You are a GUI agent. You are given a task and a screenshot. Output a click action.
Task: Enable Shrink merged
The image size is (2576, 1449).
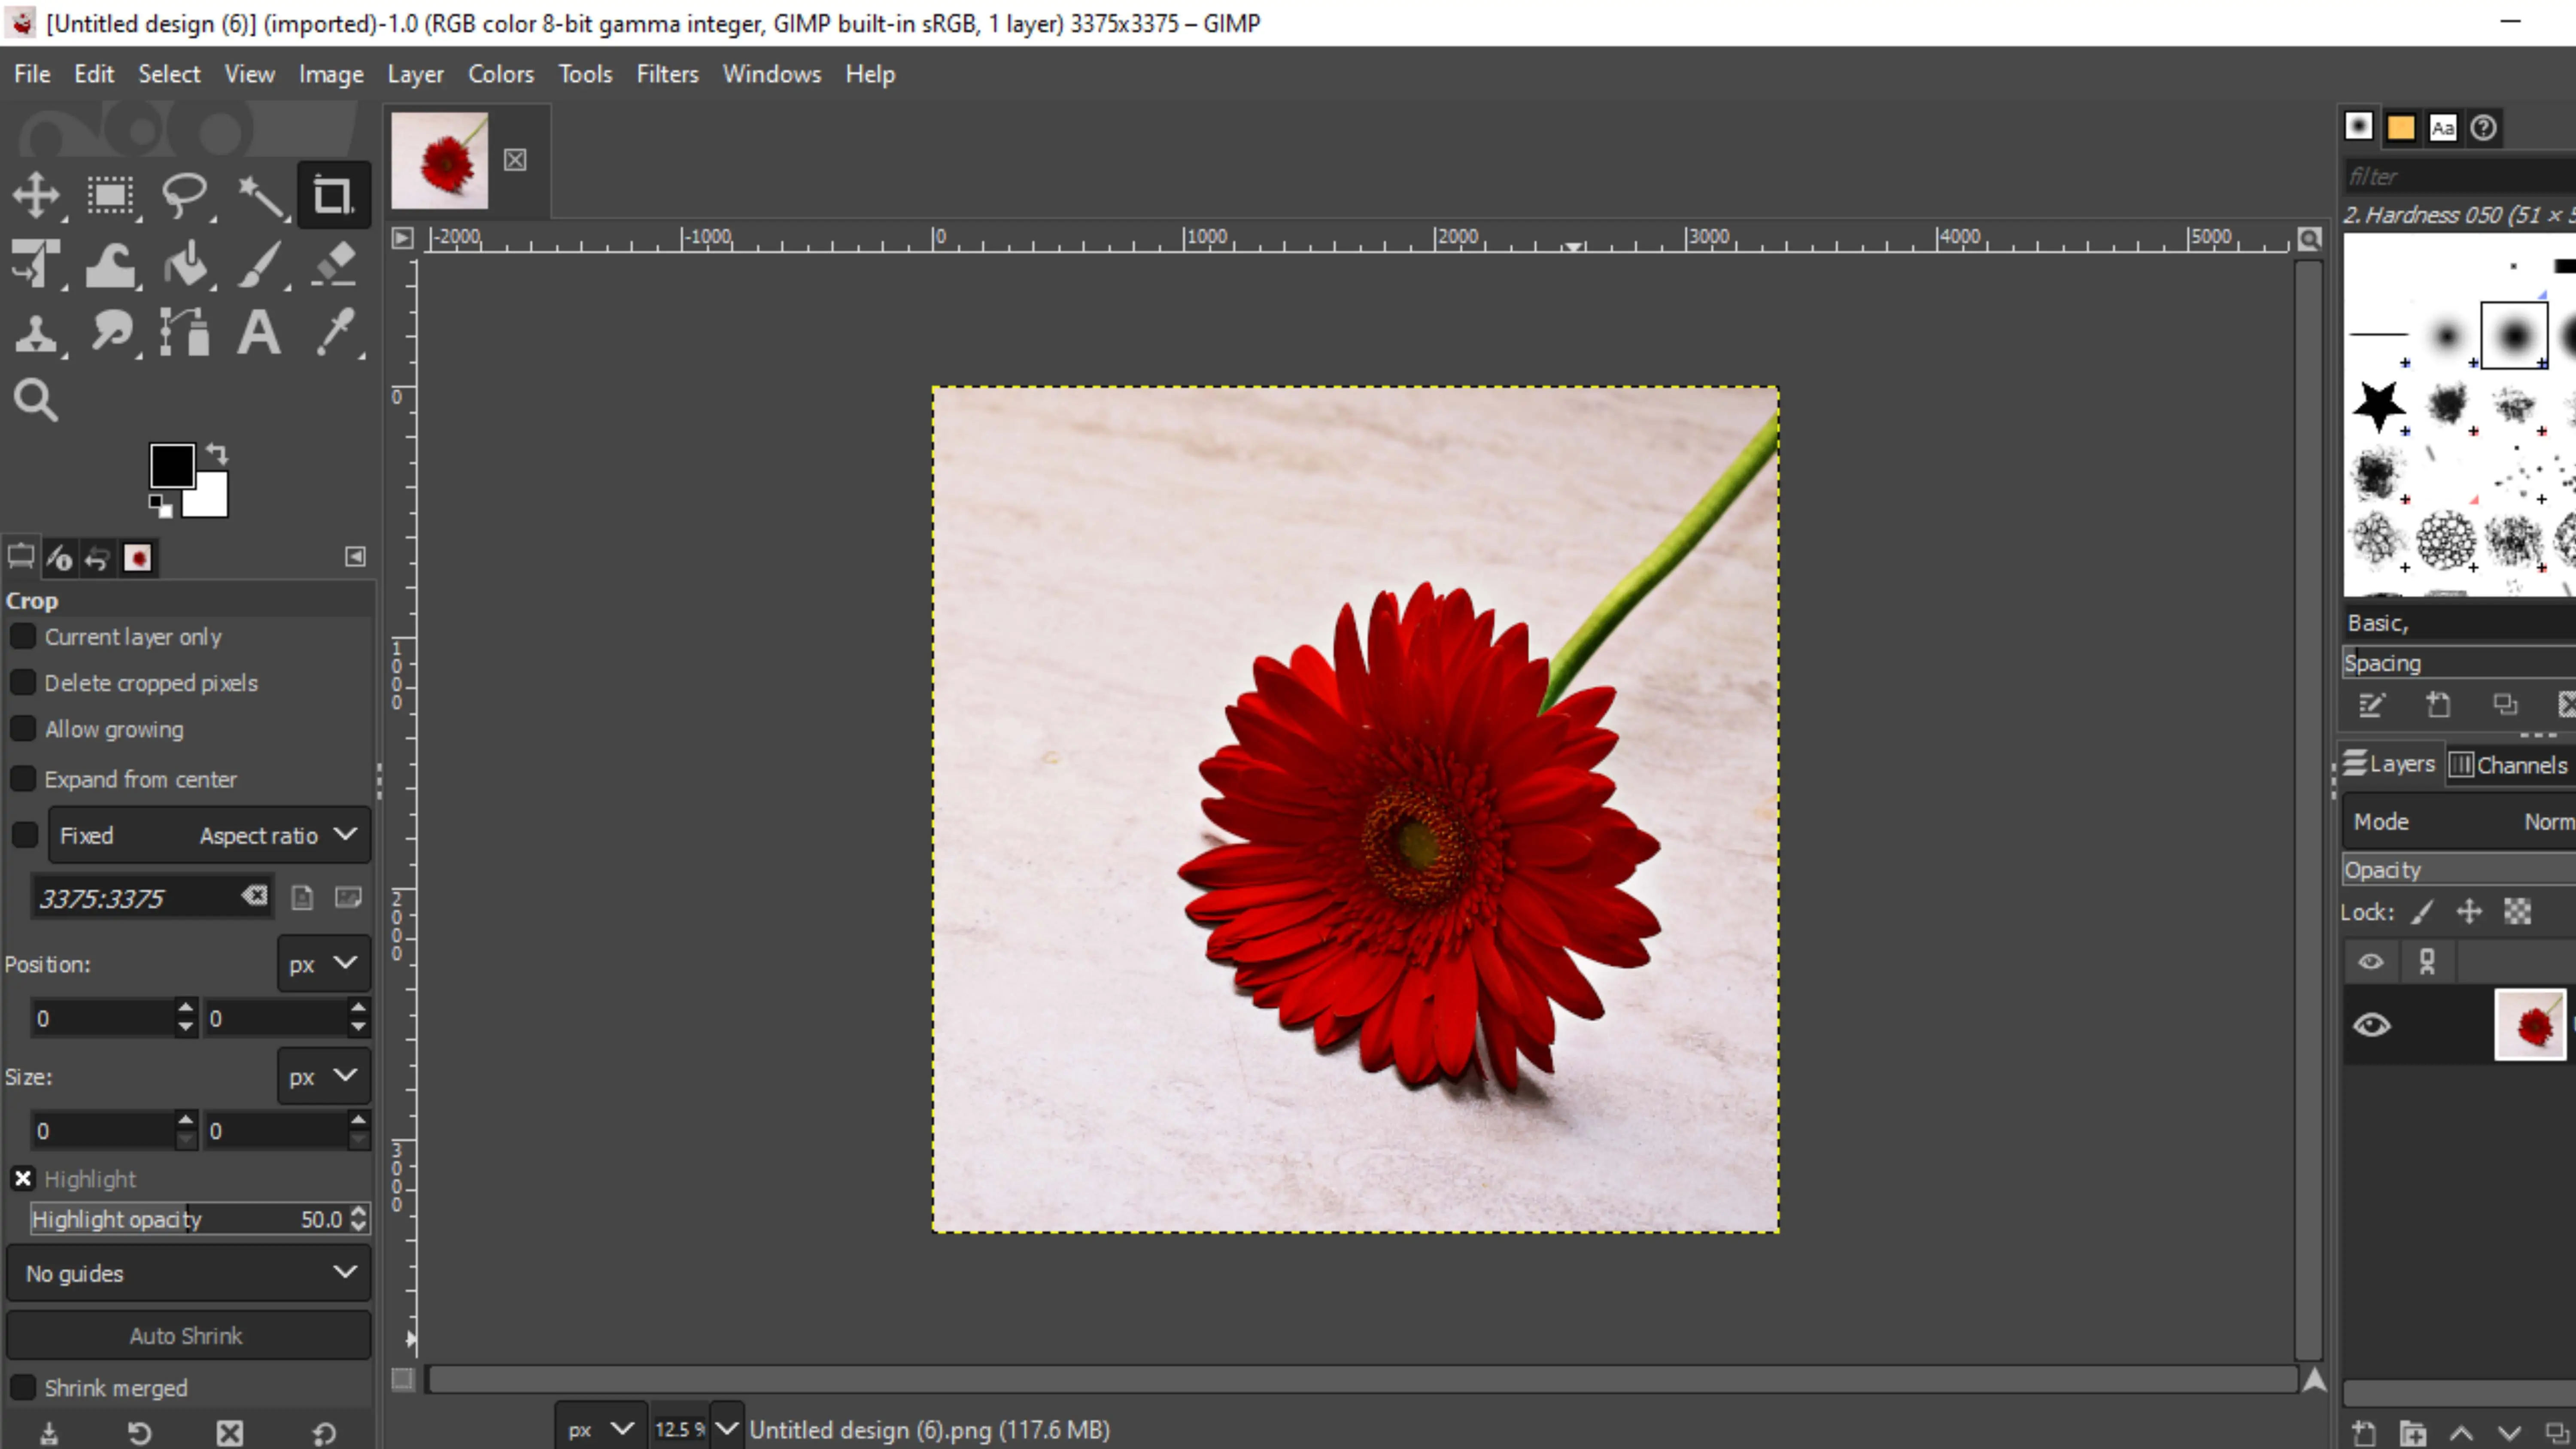point(23,1388)
